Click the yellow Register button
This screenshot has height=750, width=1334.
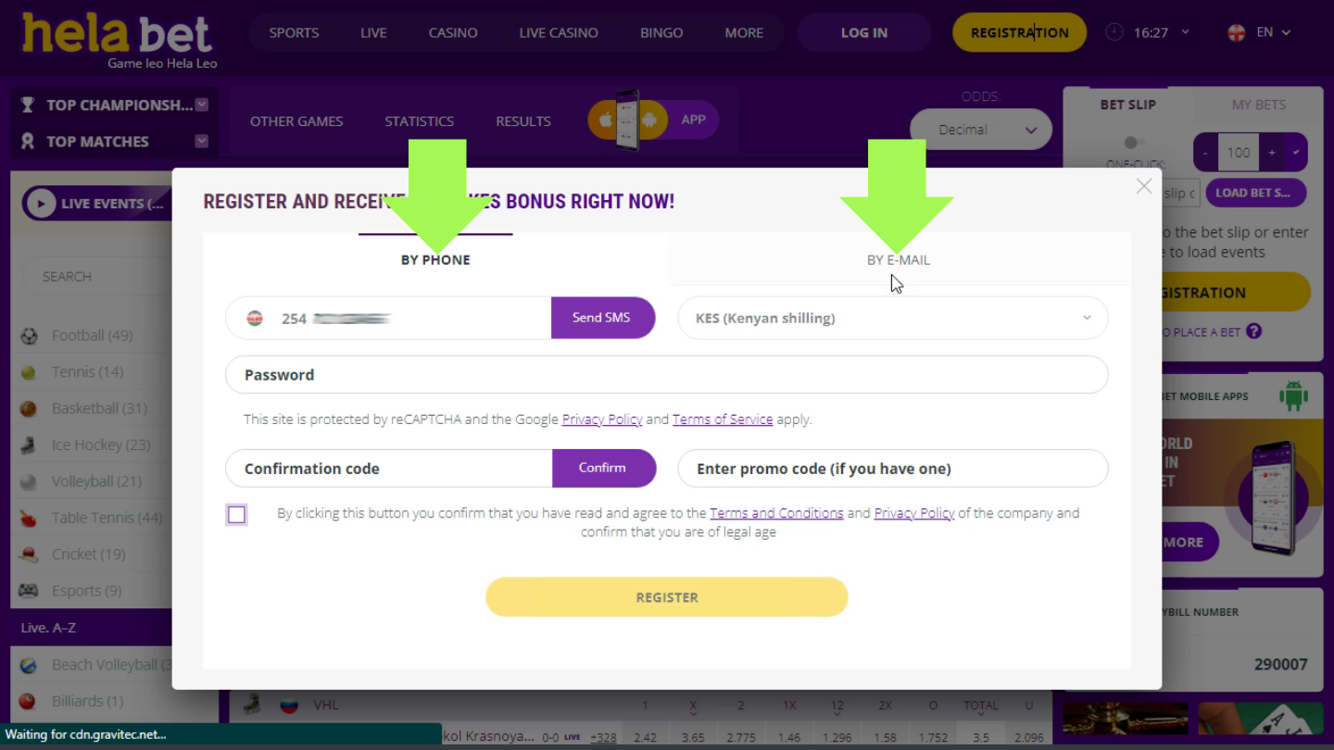[x=666, y=597]
